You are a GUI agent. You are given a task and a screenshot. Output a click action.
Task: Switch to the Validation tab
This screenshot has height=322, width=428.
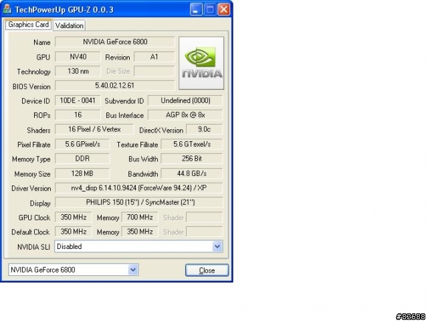pyautogui.click(x=70, y=25)
